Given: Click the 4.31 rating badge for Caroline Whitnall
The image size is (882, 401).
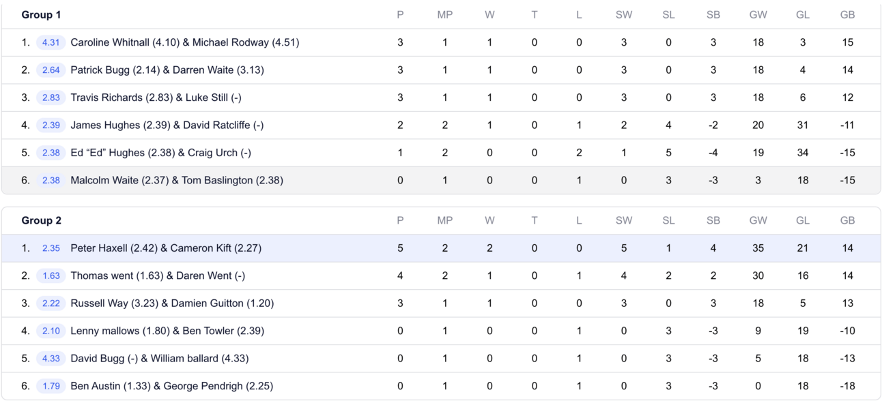Looking at the screenshot, I should pyautogui.click(x=51, y=42).
